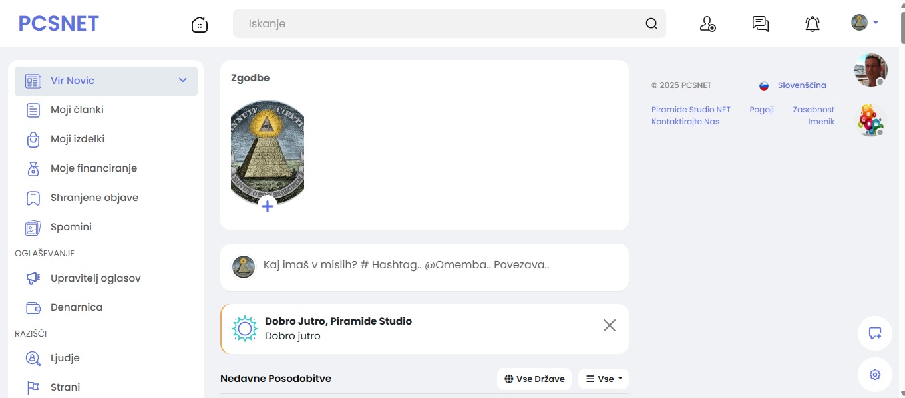
Task: Open Pogoji link
Action: click(761, 110)
